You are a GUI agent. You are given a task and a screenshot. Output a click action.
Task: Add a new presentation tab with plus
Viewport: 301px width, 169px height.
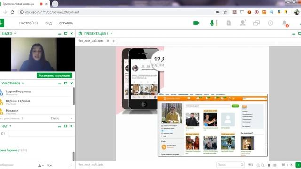[114, 41]
